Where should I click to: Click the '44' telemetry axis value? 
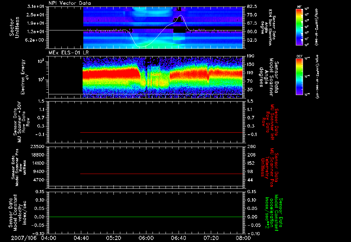tap(250, 180)
